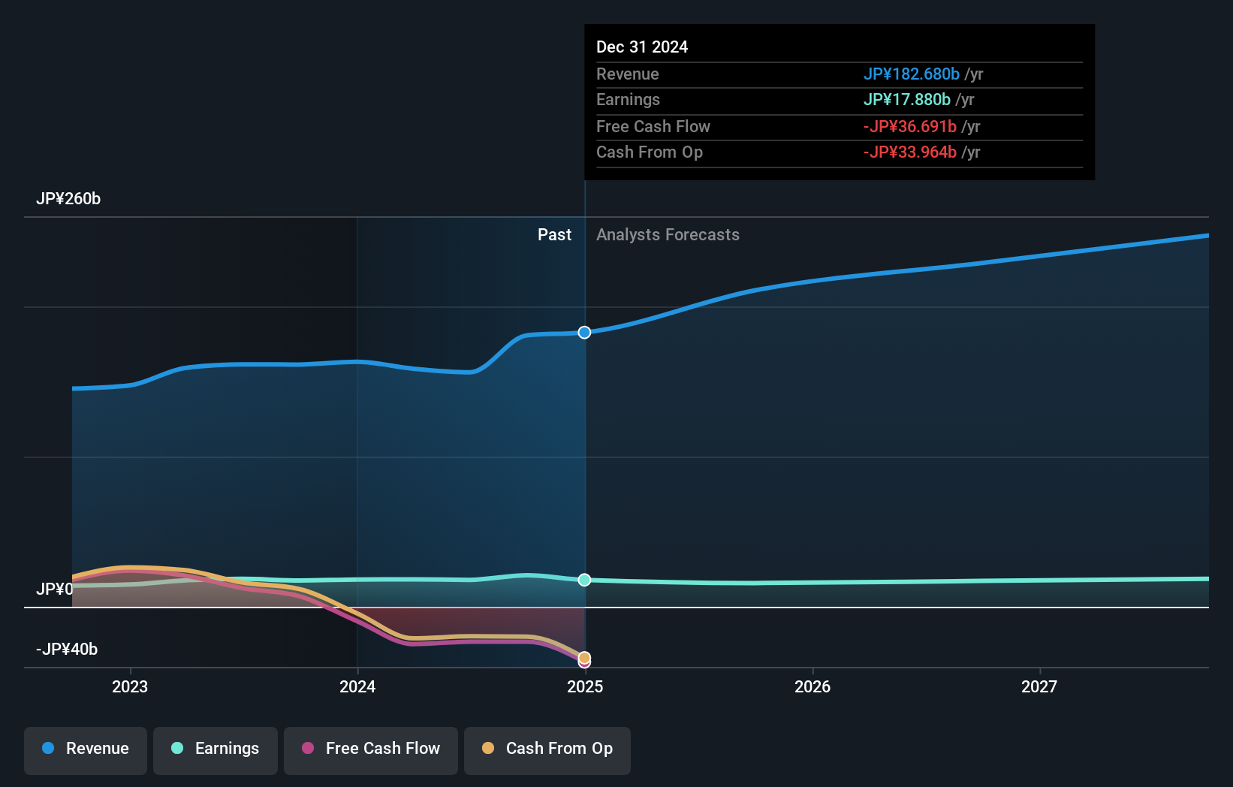Toggle the Free Cash Flow legend button

371,750
